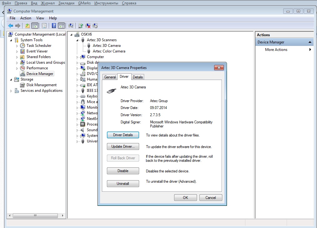Image resolution: width=317 pixels, height=228 pixels.
Task: Close the Artec 3D Camera Properties dialog
Action: [219, 68]
